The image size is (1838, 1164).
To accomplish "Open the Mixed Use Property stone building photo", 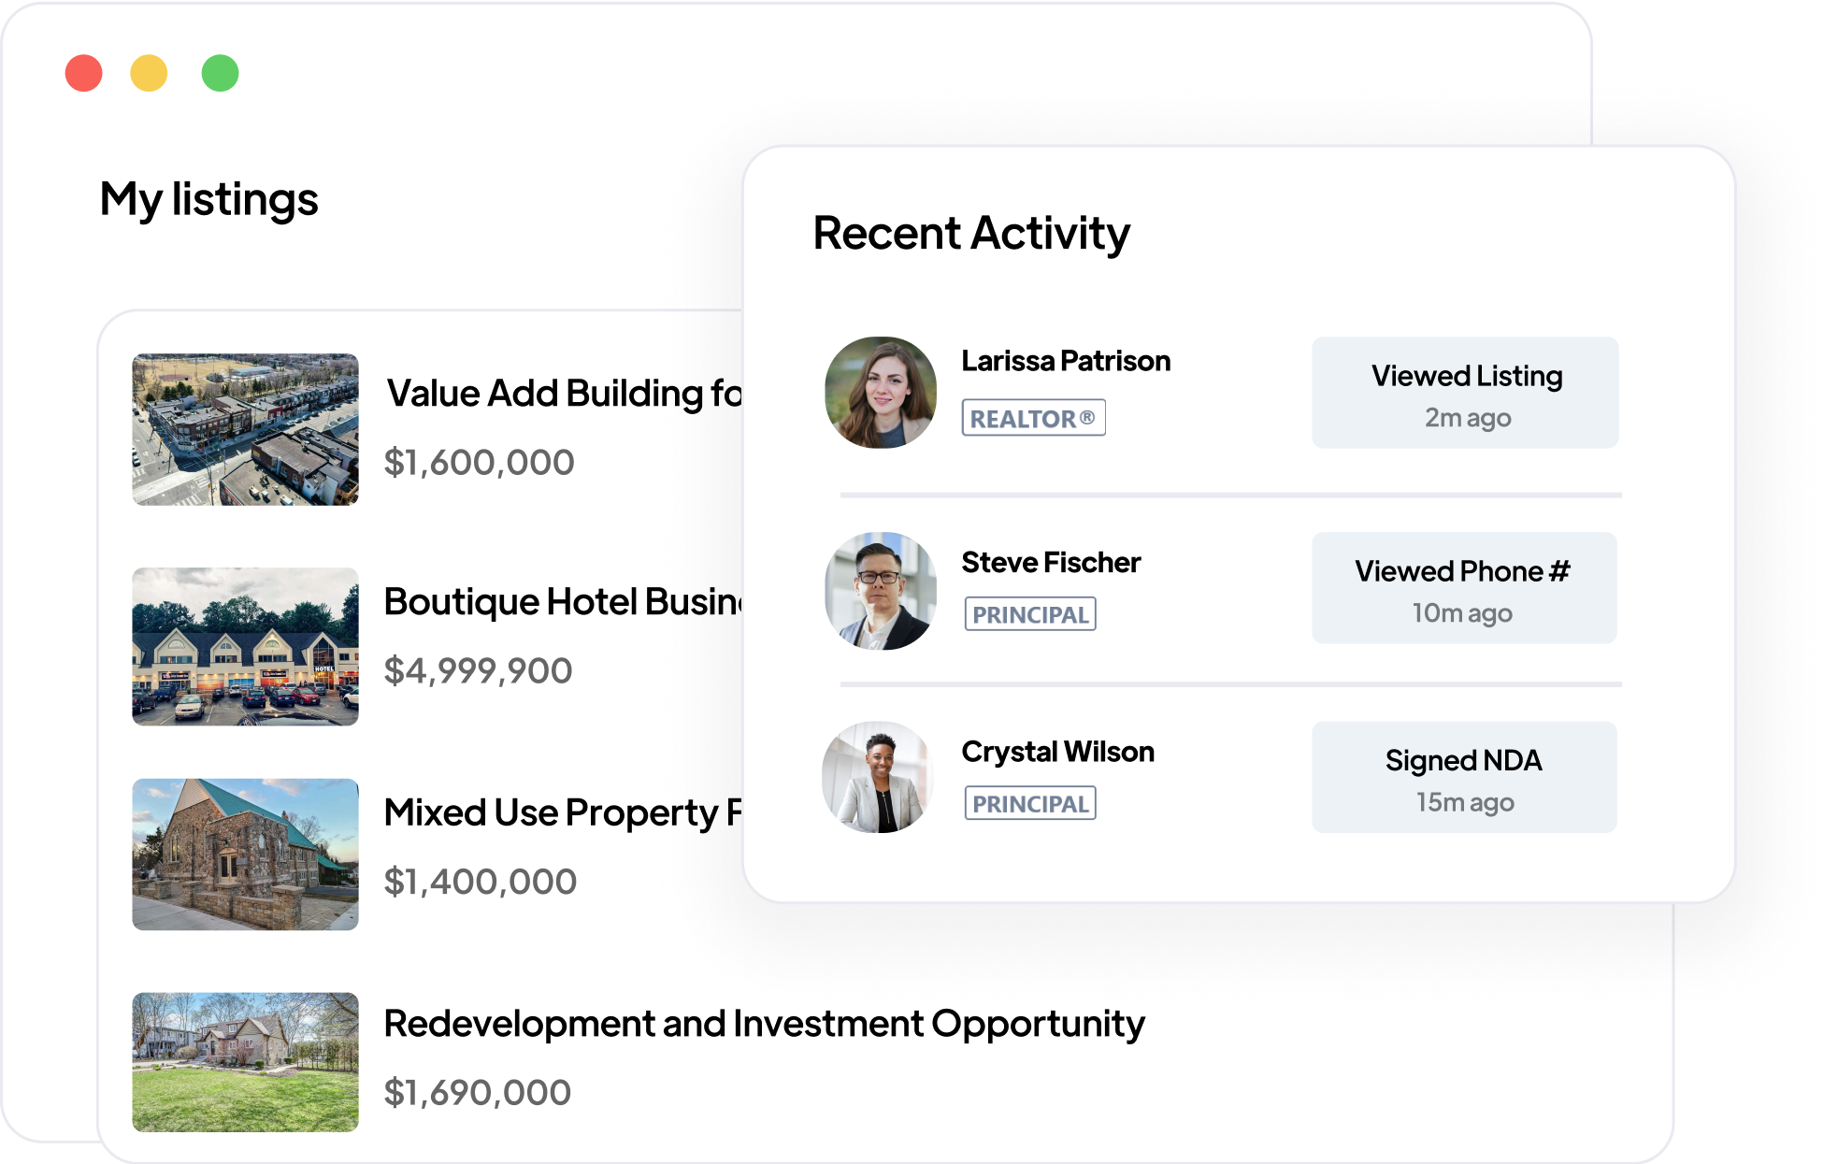I will pos(245,854).
